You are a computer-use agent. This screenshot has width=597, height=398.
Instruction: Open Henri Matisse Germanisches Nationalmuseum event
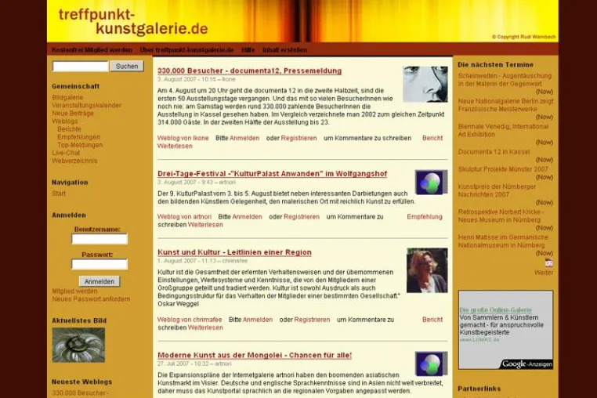tap(503, 241)
